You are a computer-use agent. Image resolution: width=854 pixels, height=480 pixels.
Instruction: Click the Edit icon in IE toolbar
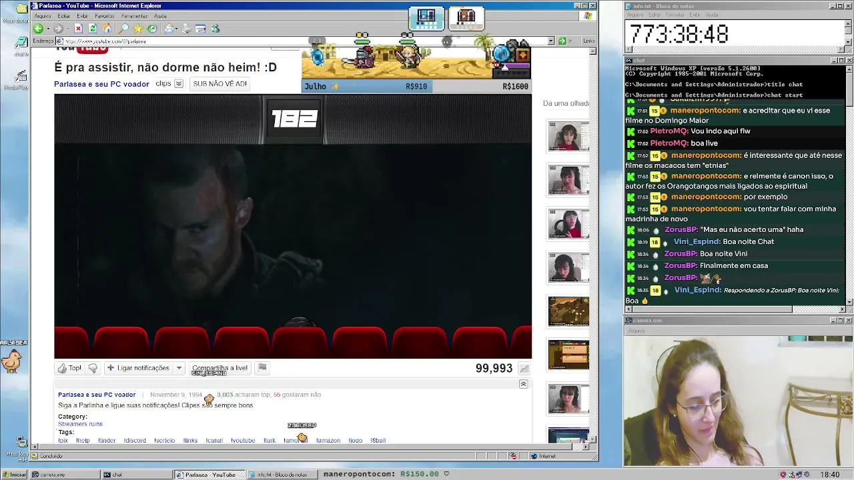(200, 29)
